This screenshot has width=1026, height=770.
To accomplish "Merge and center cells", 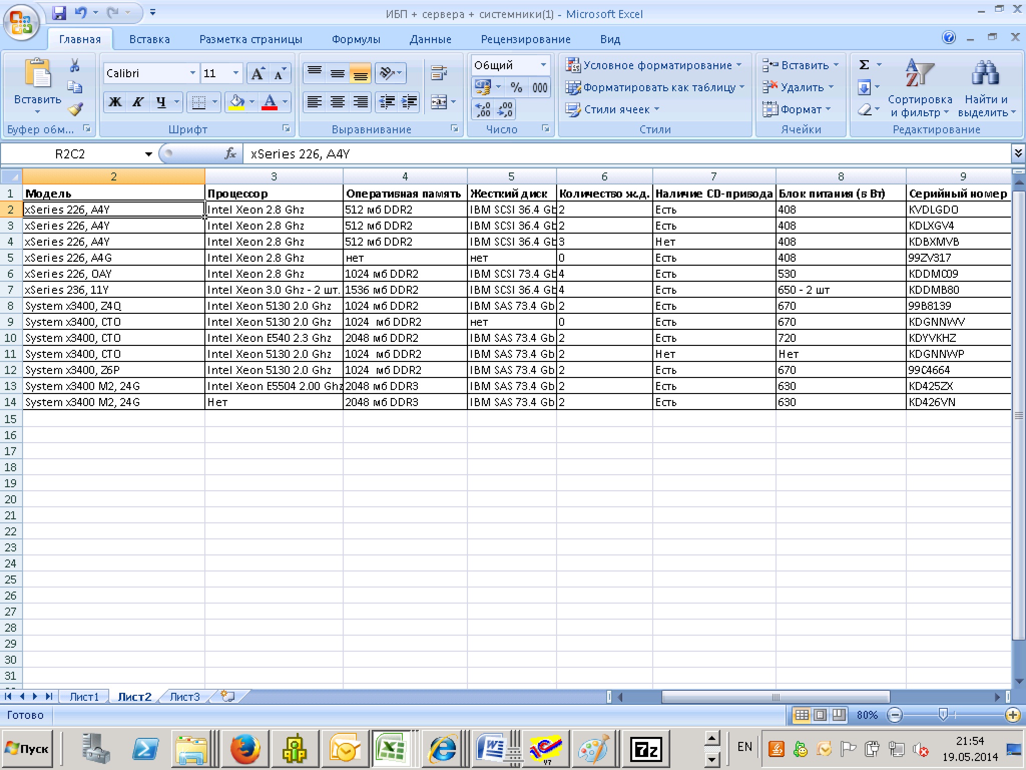I will click(x=439, y=102).
